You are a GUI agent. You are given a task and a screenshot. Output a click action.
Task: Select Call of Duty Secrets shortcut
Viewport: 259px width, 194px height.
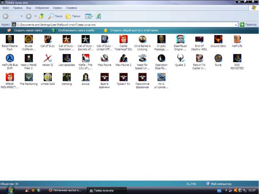tap(85, 39)
